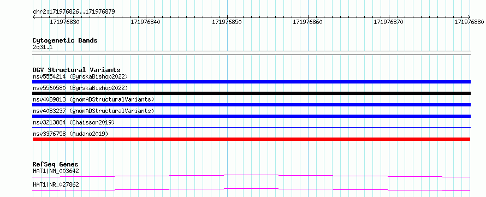Click the HAT1|NM_003642 gene label
Screen dimensions: 486x197
(56, 171)
